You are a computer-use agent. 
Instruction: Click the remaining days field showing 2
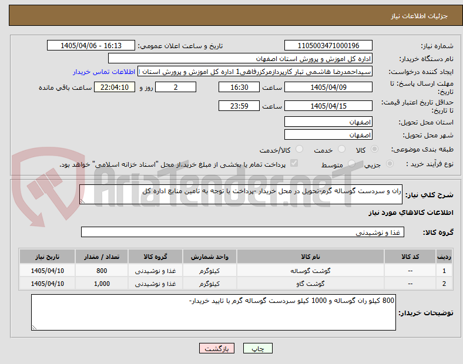(x=176, y=87)
